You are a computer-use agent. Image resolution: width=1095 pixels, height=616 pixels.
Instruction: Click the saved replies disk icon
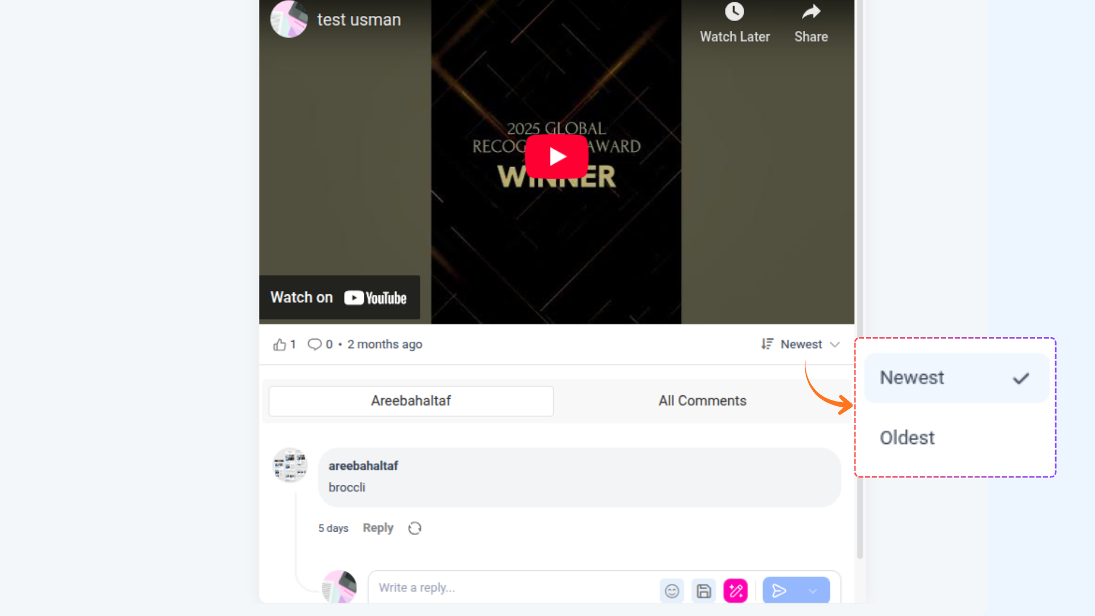pos(704,591)
